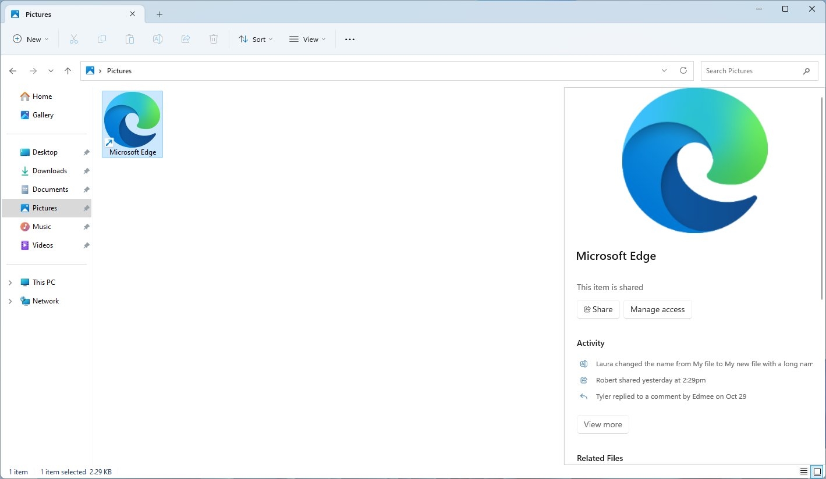Screen dimensions: 826x479
Task: Open Gallery in navigation pane
Action: [x=37, y=115]
